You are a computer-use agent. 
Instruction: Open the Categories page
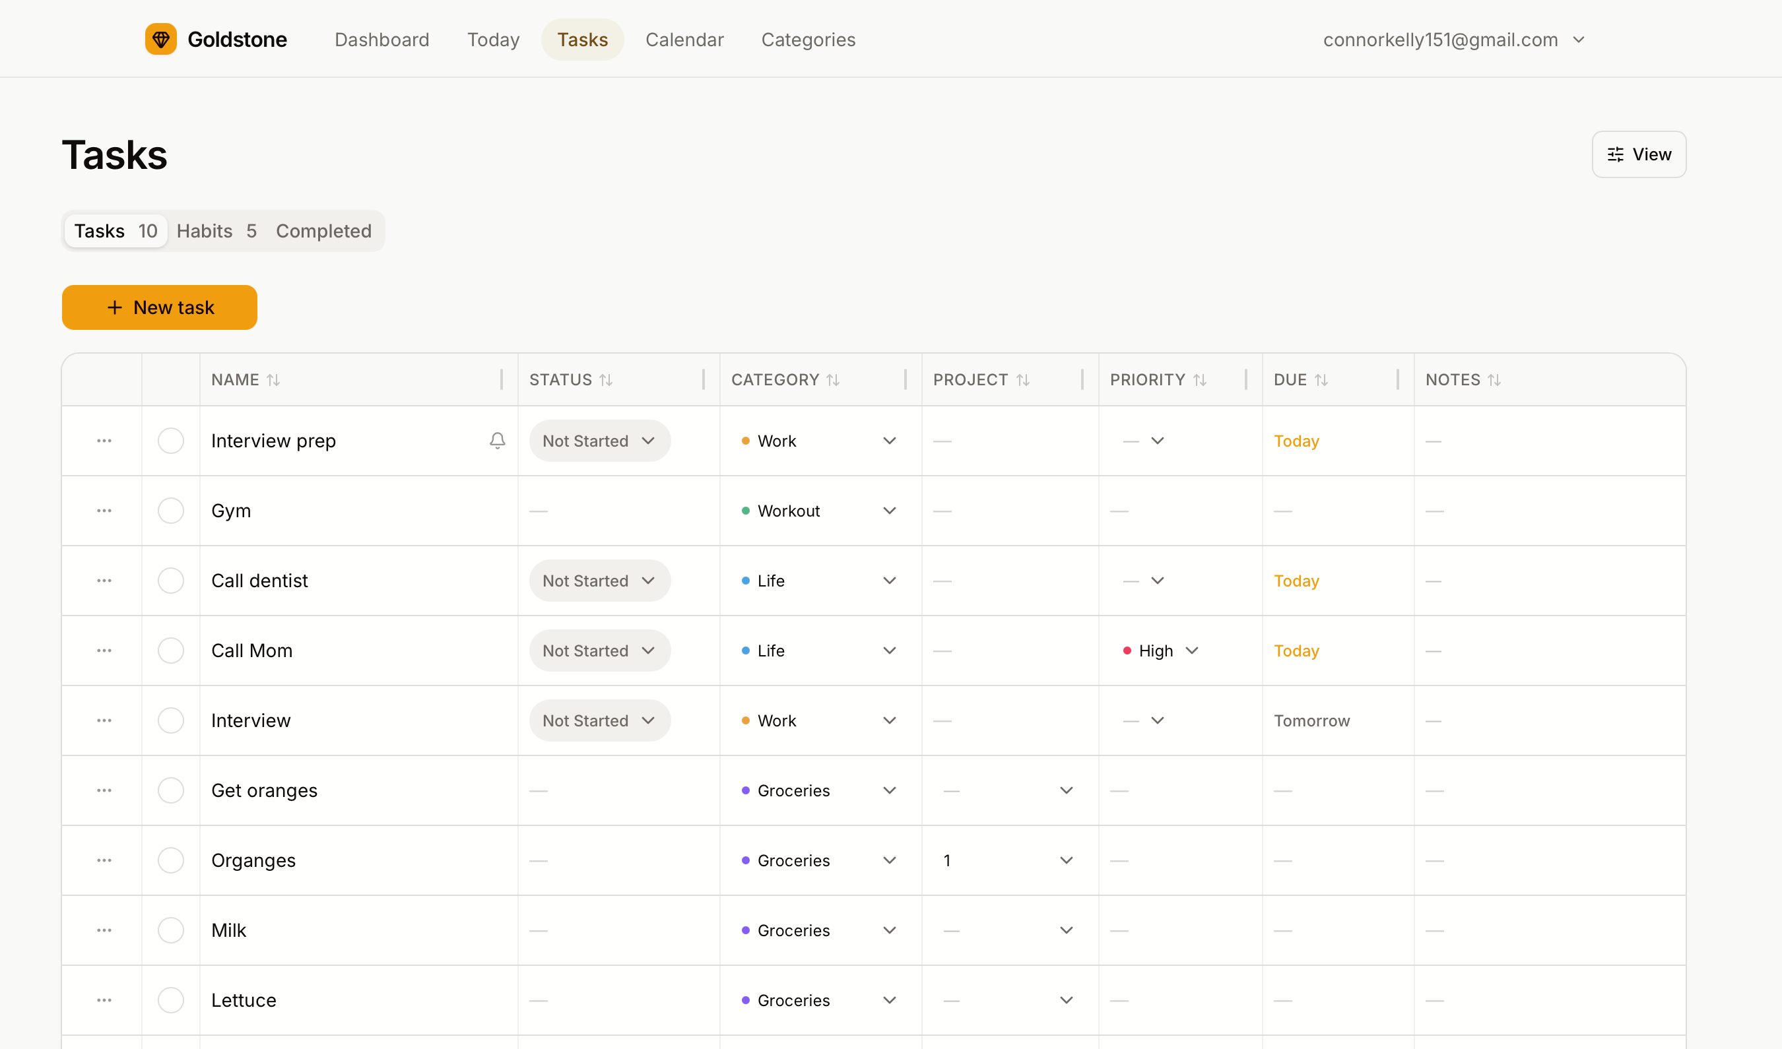point(808,40)
